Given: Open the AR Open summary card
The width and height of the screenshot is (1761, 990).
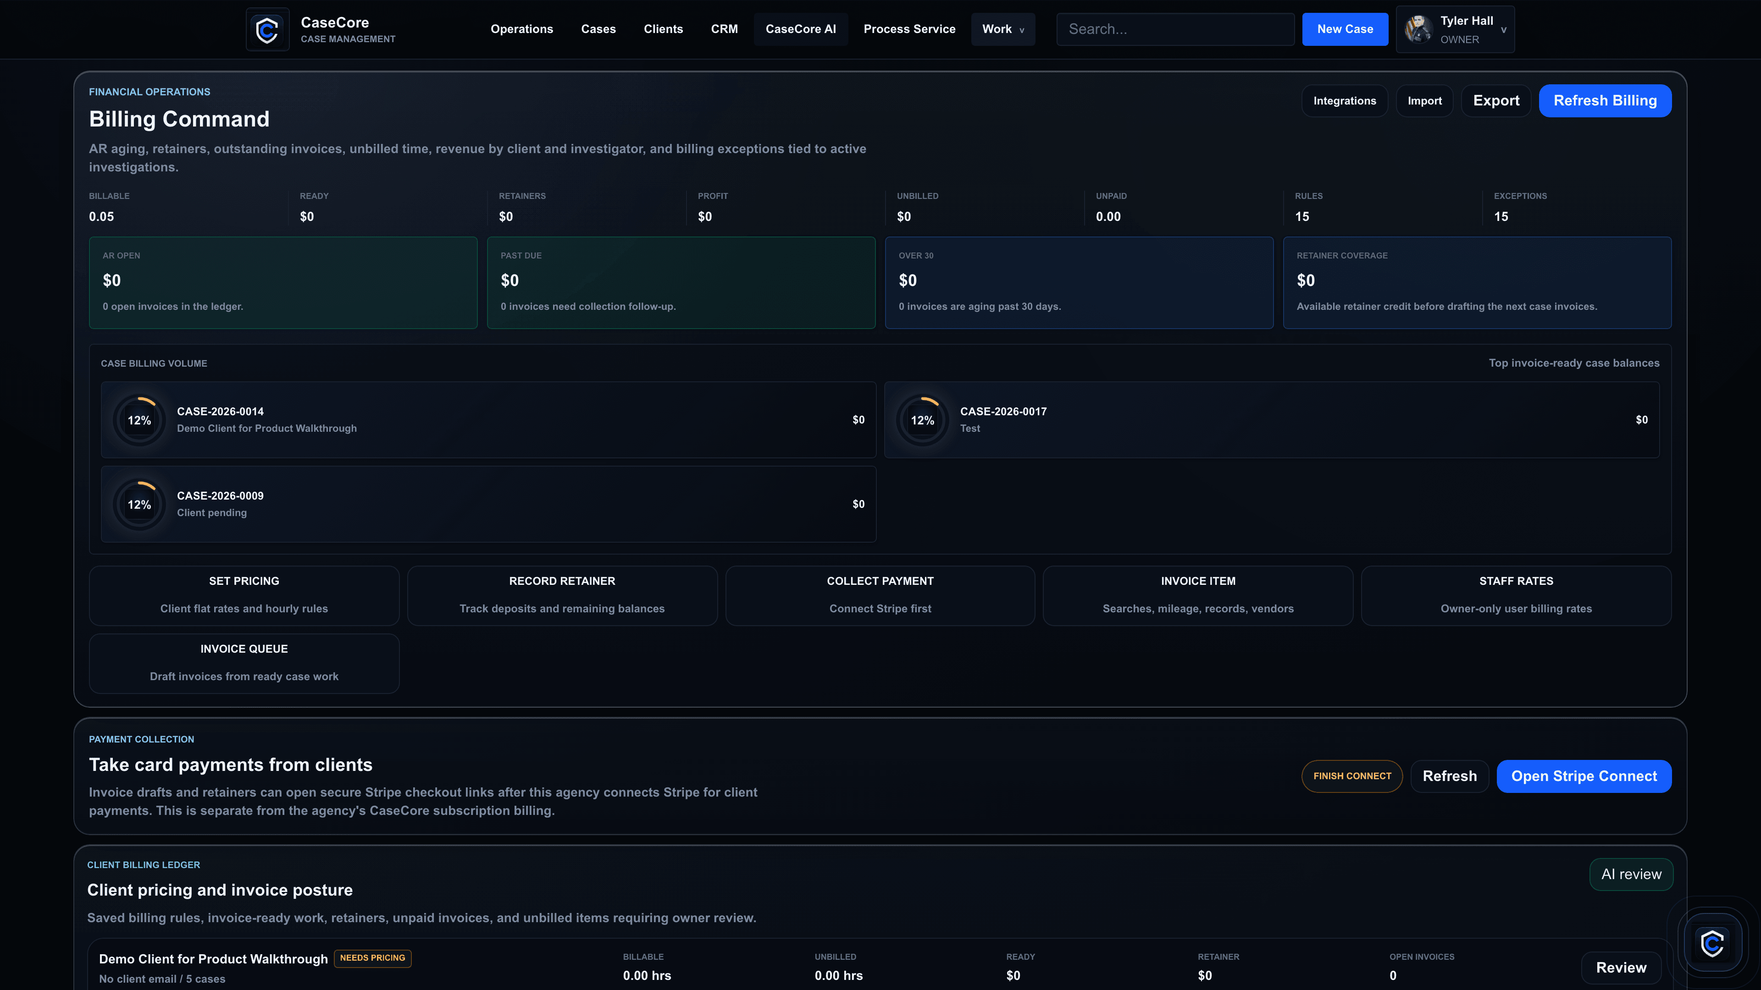Looking at the screenshot, I should (283, 283).
